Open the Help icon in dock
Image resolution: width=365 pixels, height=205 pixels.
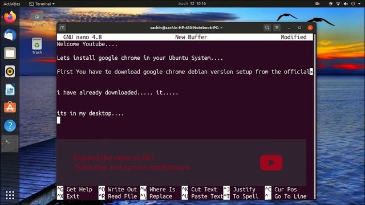pos(10,125)
